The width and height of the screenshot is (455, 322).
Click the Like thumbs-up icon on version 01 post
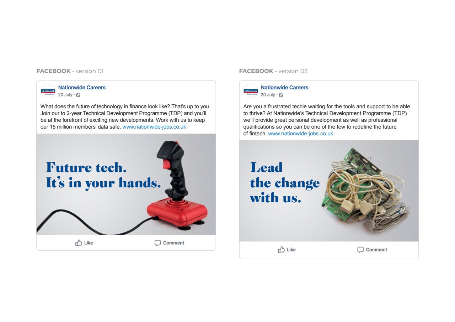(79, 243)
